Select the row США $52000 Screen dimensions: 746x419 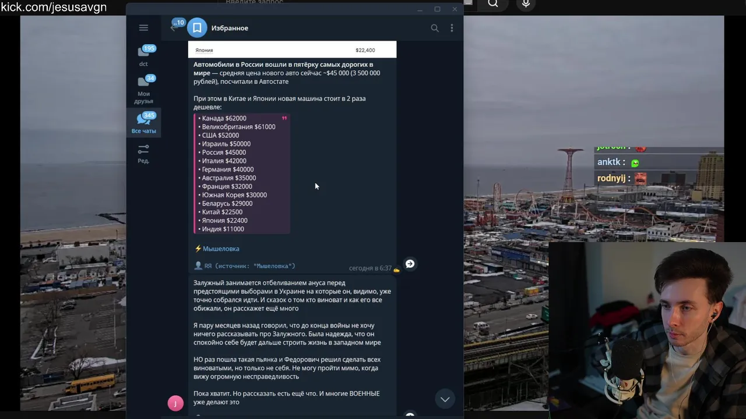click(219, 135)
